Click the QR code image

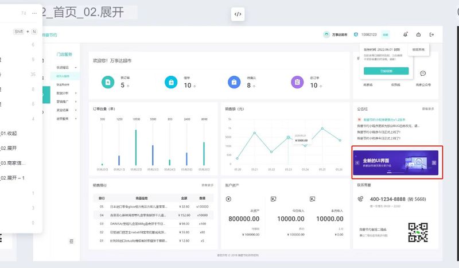tap(418, 233)
